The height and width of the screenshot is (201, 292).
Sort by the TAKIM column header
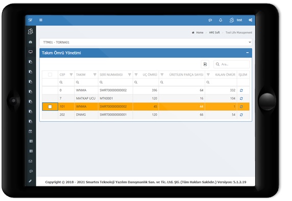tap(81, 74)
